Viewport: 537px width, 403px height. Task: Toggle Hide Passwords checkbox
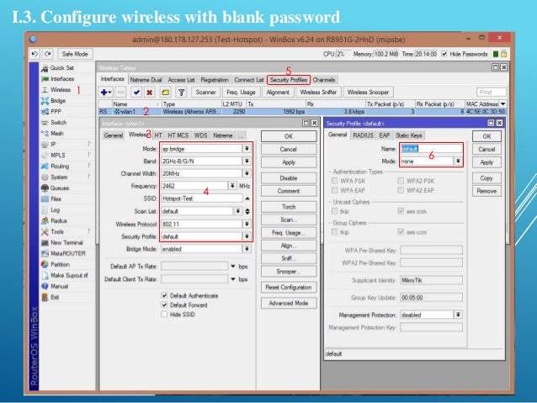point(444,54)
